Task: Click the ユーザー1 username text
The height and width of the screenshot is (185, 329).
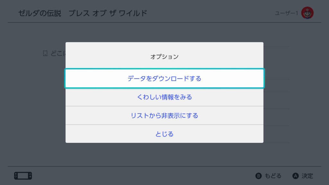Action: pyautogui.click(x=287, y=13)
